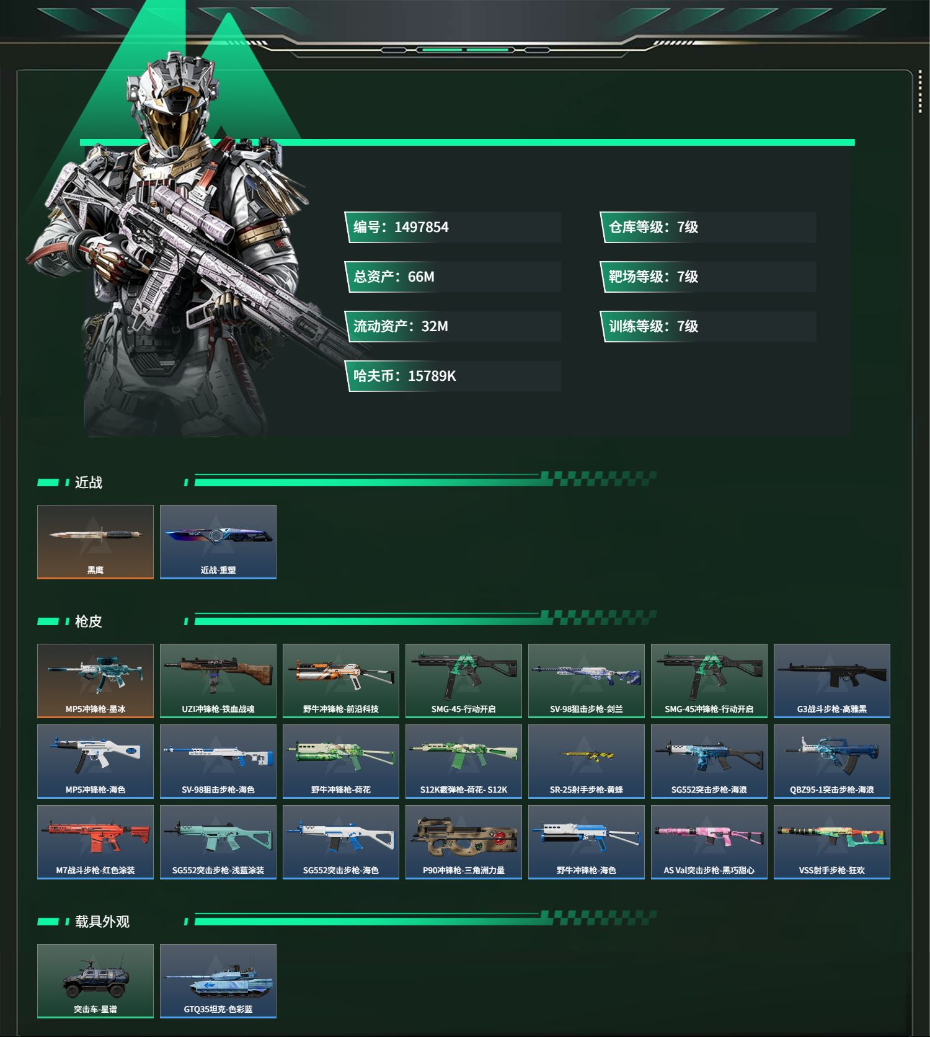
Task: Select the AS Val突击步枪-黑巧甜心 skin
Action: coord(709,842)
